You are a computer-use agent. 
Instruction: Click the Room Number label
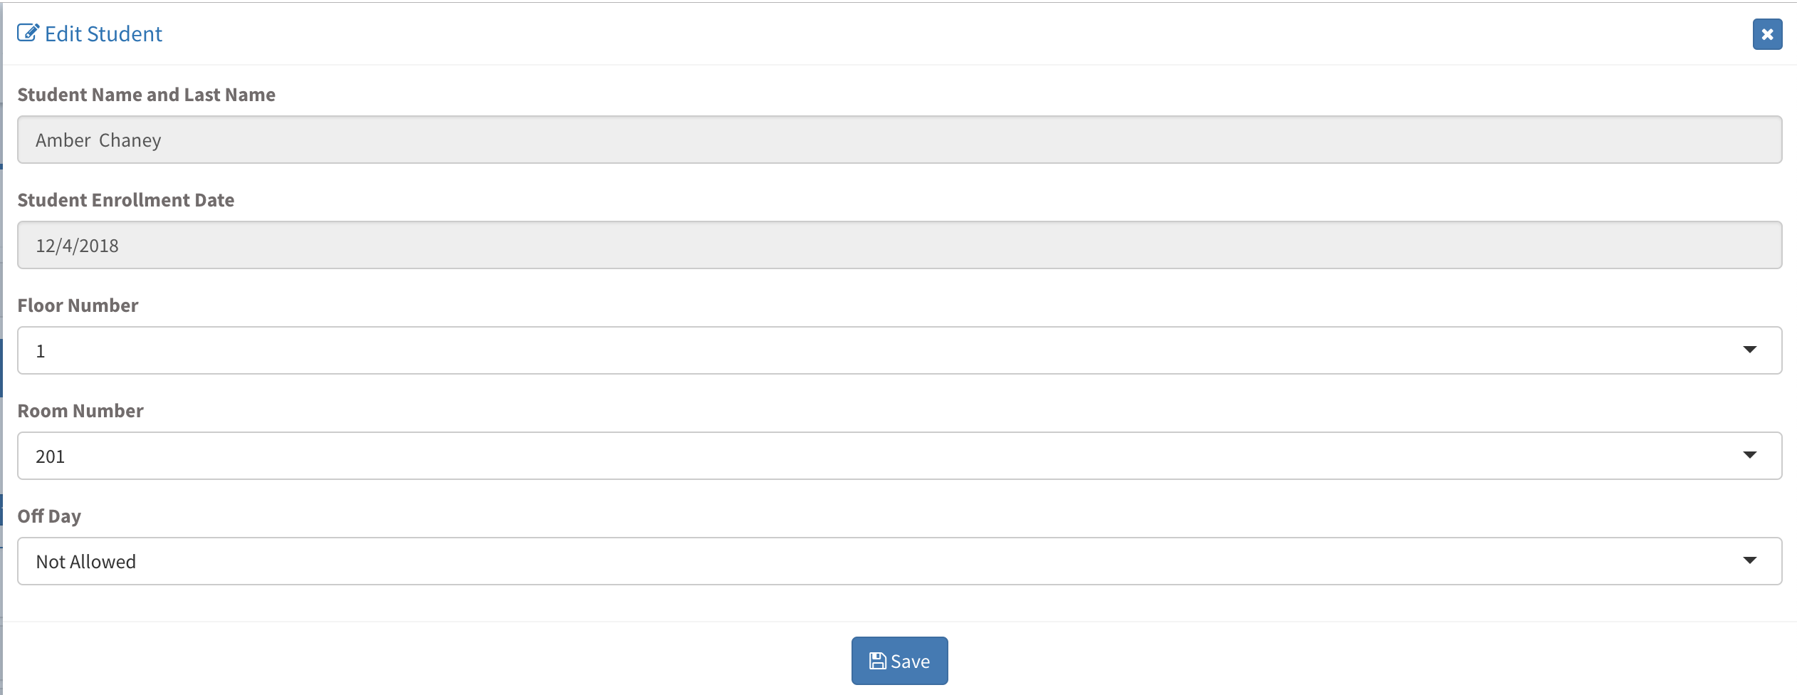pyautogui.click(x=80, y=411)
